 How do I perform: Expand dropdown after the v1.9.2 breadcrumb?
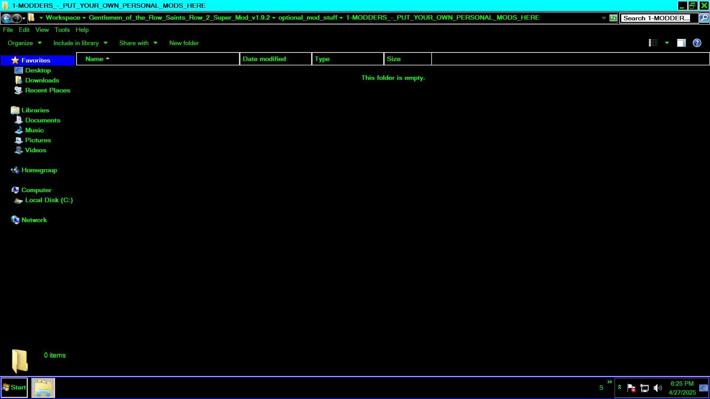click(274, 18)
